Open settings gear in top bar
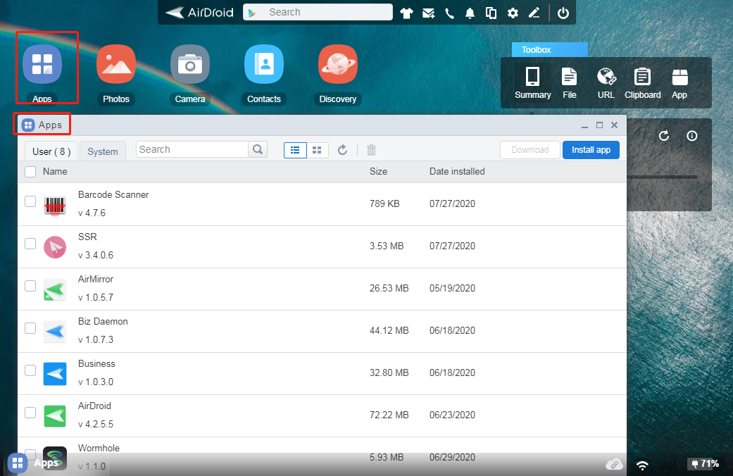 pyautogui.click(x=513, y=13)
